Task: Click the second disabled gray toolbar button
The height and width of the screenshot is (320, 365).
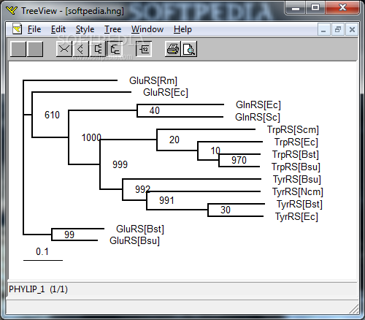Action: 35,49
